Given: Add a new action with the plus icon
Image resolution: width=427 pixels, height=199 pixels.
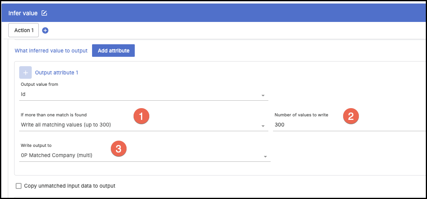Looking at the screenshot, I should coord(45,31).
